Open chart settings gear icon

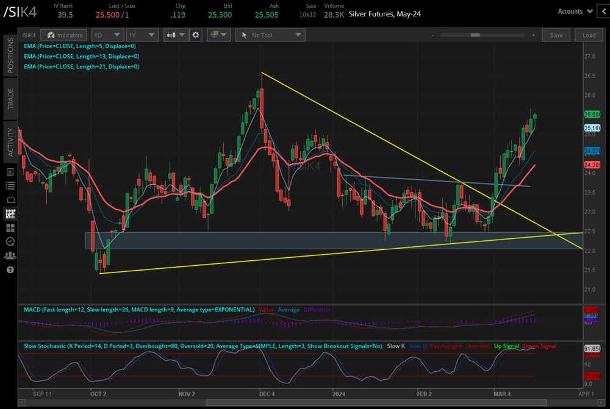196,35
